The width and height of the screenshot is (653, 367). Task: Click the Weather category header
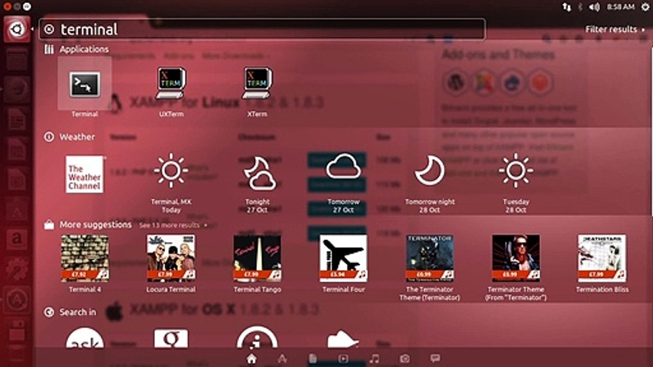(x=70, y=137)
